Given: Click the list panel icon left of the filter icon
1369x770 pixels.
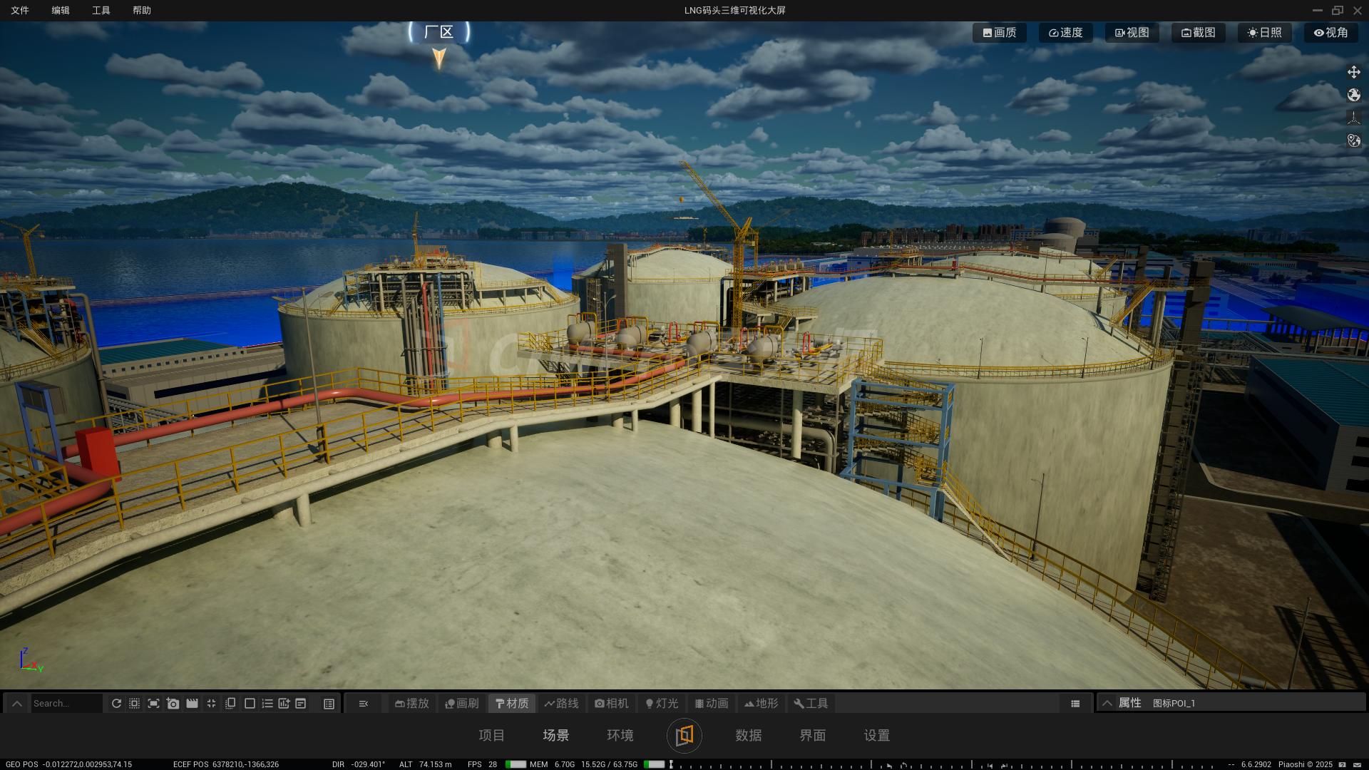Looking at the screenshot, I should point(329,704).
